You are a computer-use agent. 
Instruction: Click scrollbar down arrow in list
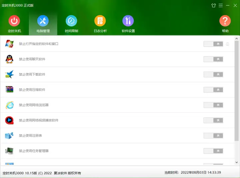pos(236,162)
